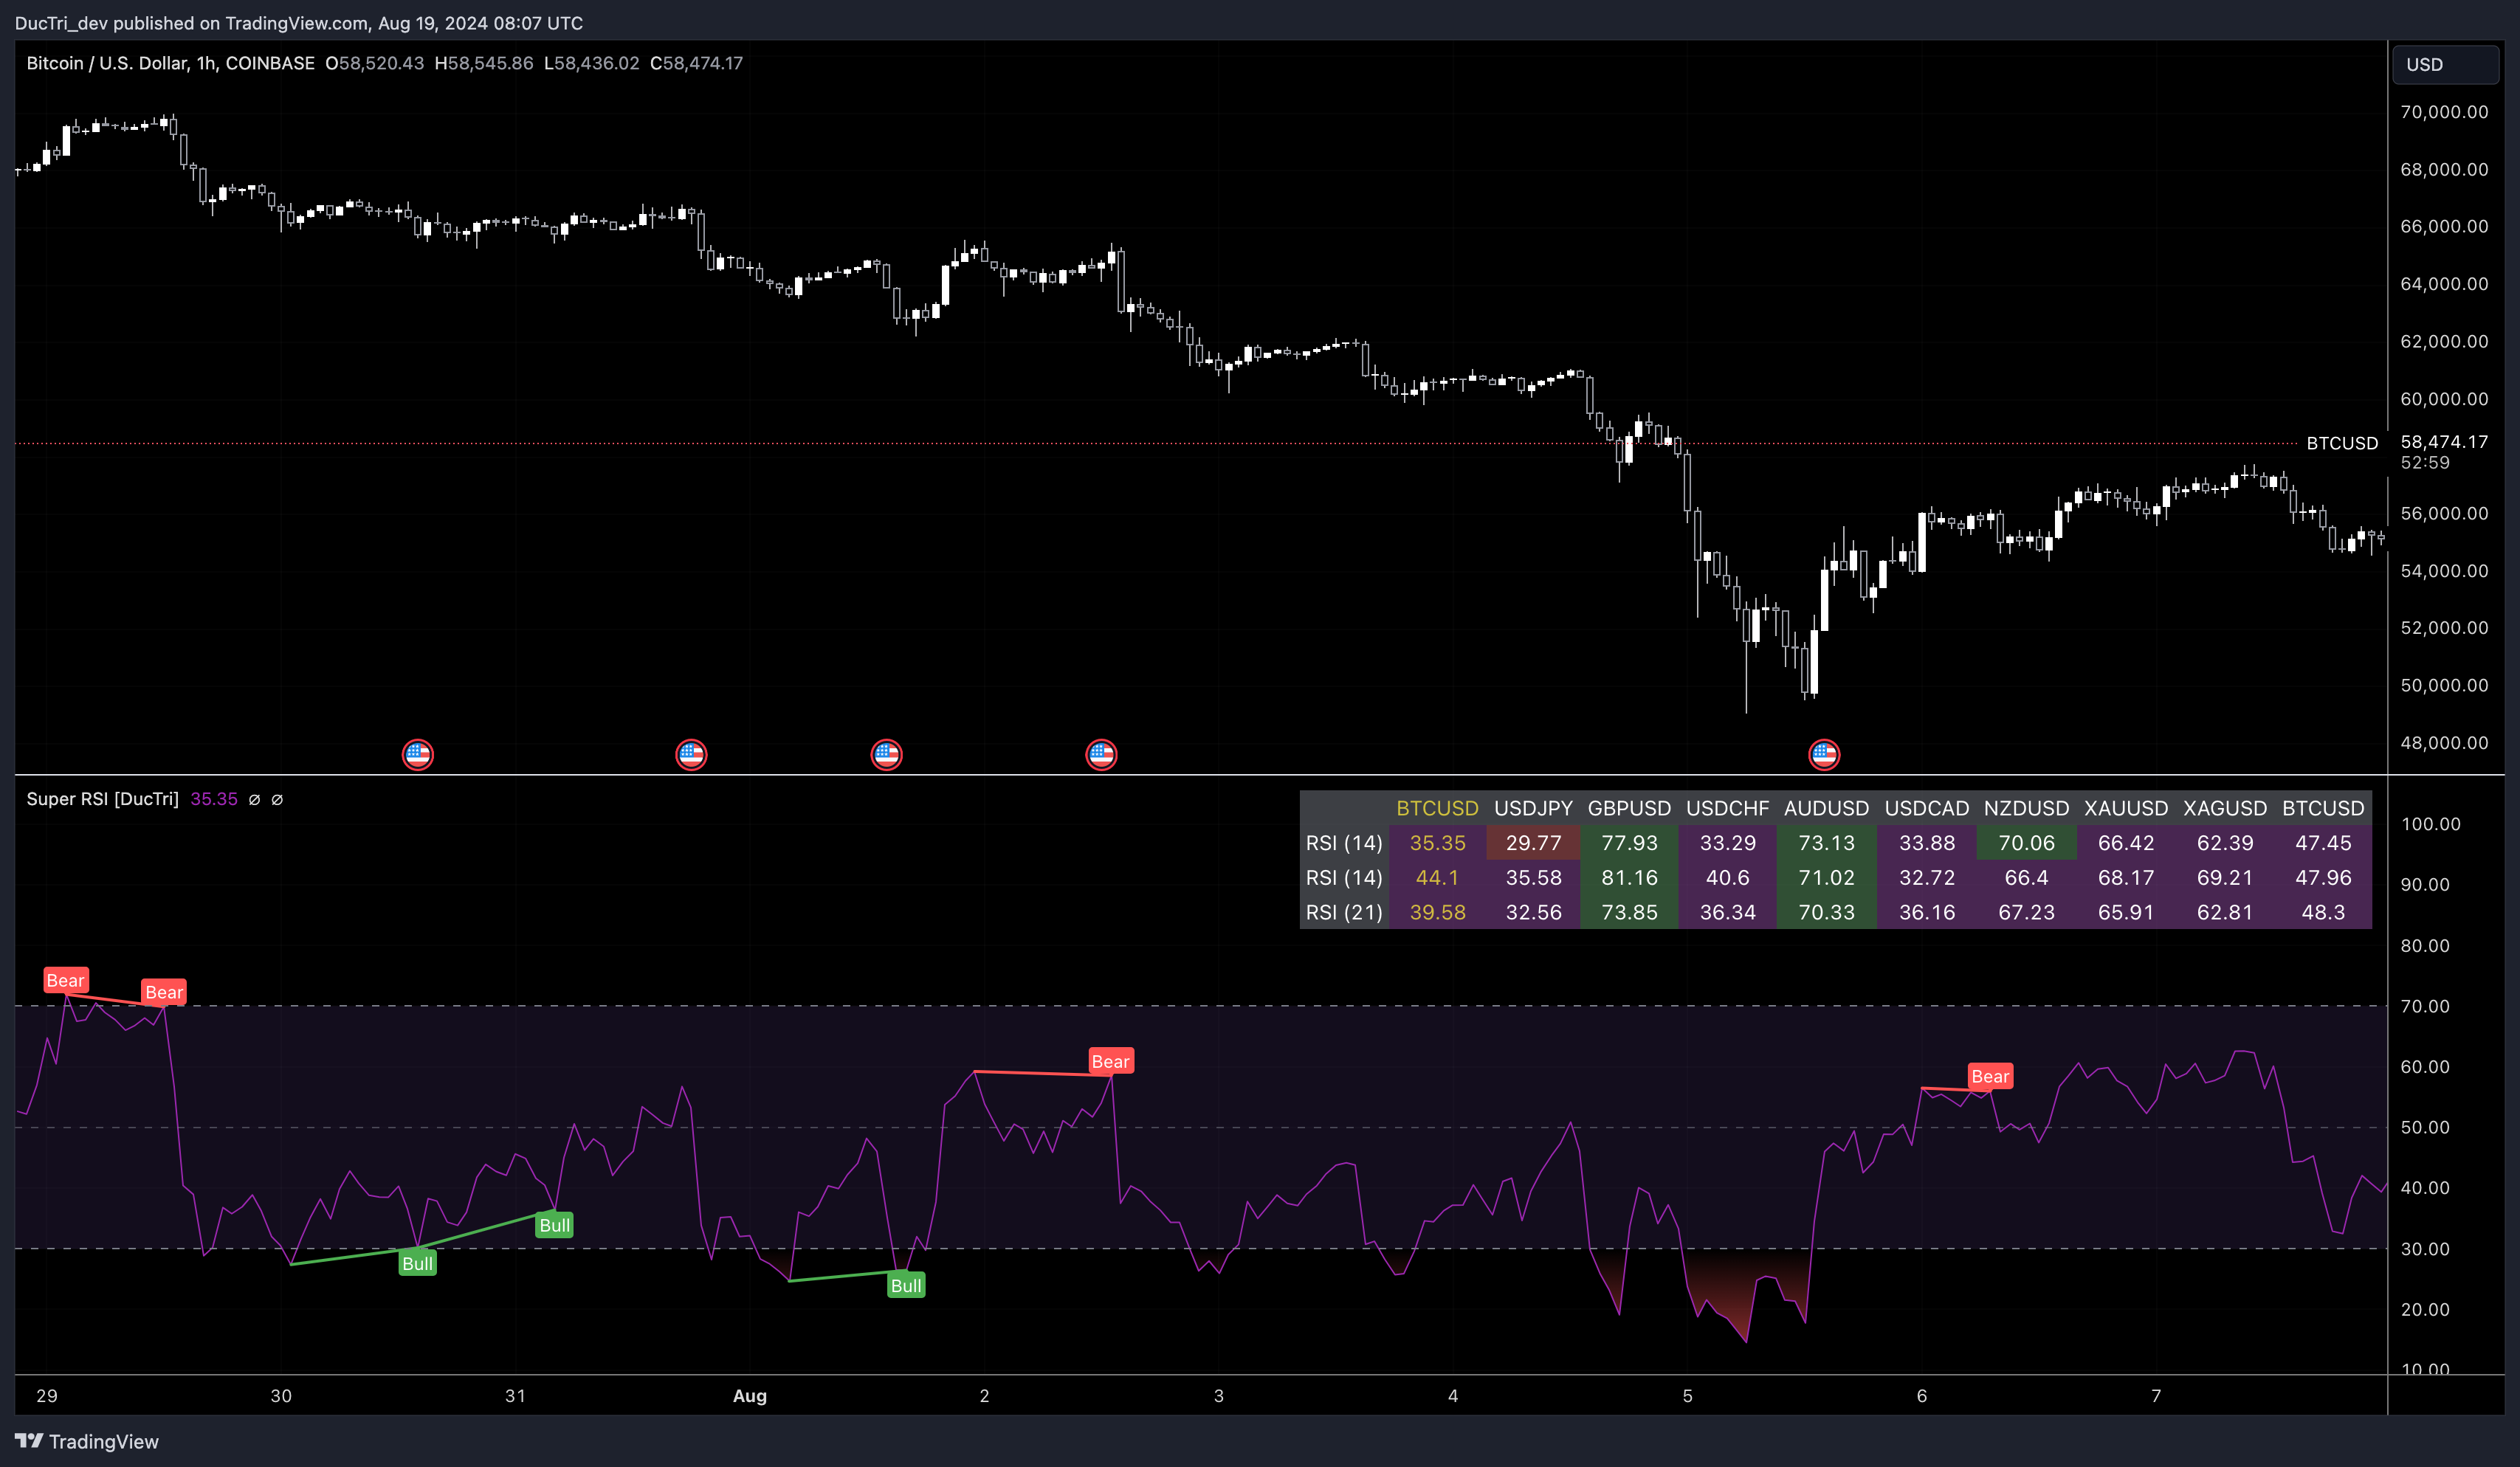Click the DucTri_dev published on TradingView.com header

click(x=298, y=23)
